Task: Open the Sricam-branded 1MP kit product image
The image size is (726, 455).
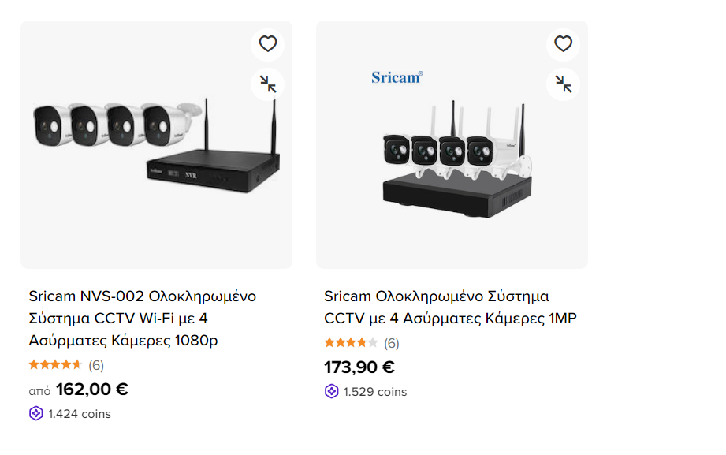Action: point(452,158)
